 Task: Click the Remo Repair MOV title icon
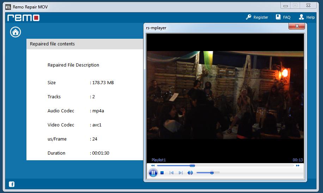pyautogui.click(x=8, y=7)
